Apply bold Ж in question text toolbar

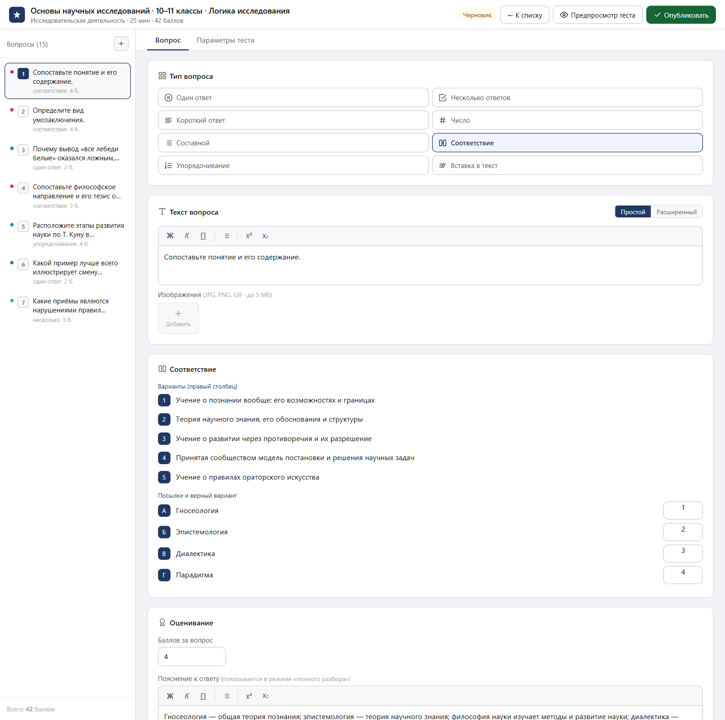coord(170,236)
